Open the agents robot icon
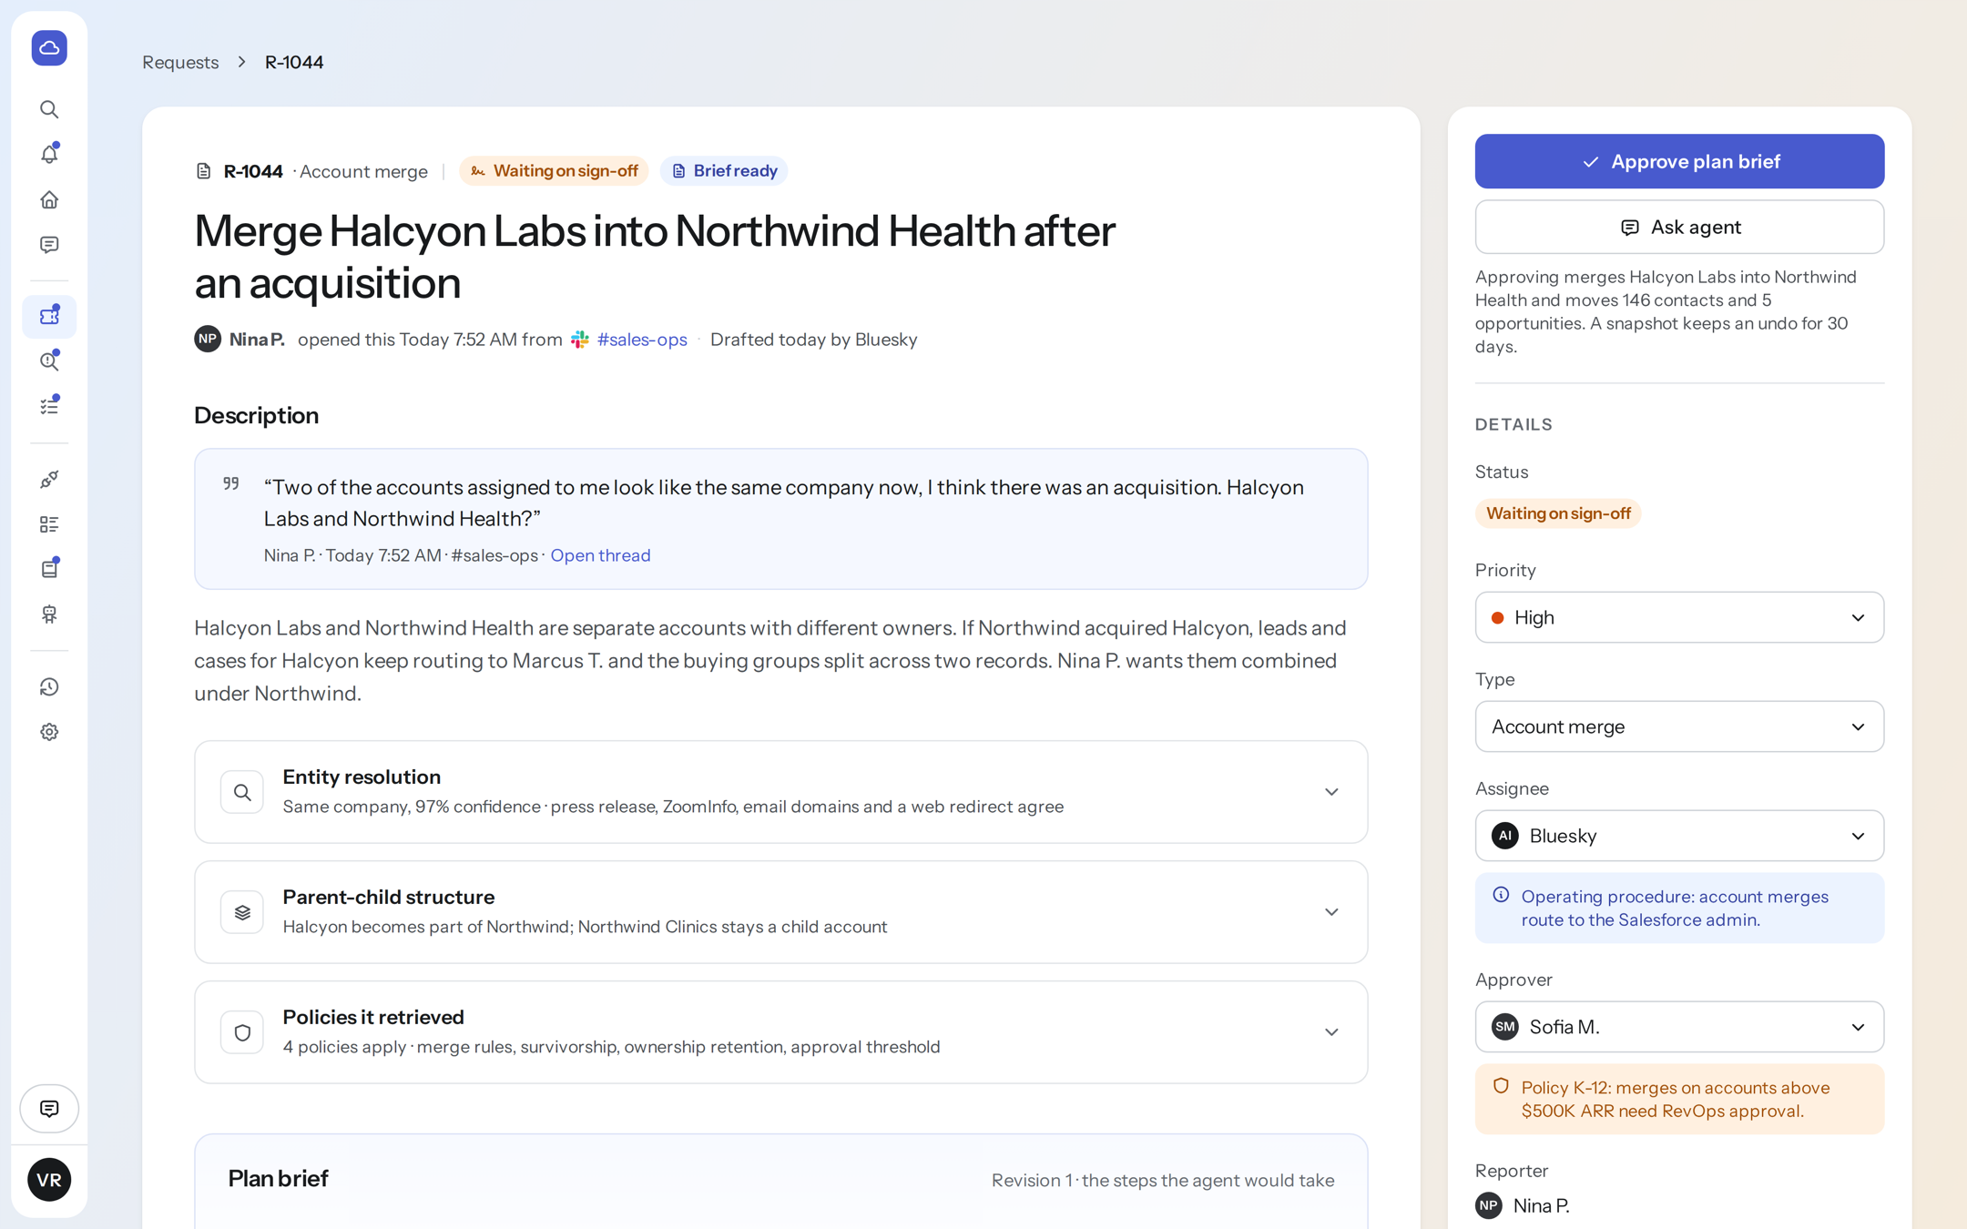1967x1229 pixels. tap(49, 614)
